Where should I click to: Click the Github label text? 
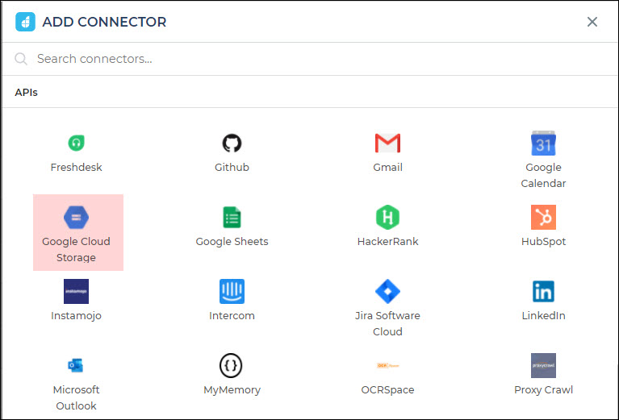click(232, 167)
